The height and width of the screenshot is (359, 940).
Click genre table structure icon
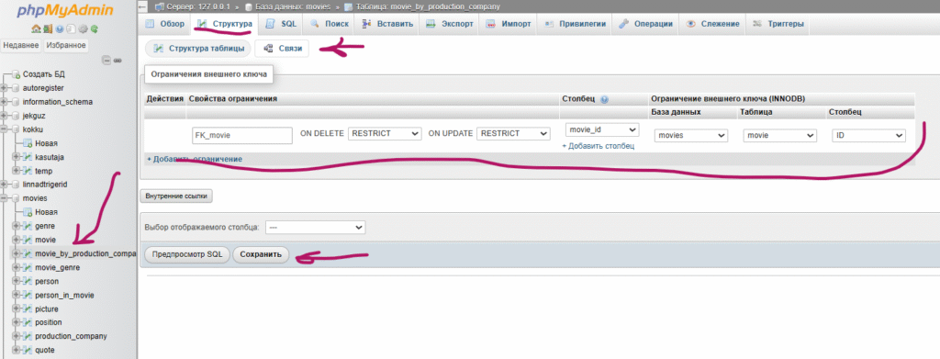click(28, 226)
